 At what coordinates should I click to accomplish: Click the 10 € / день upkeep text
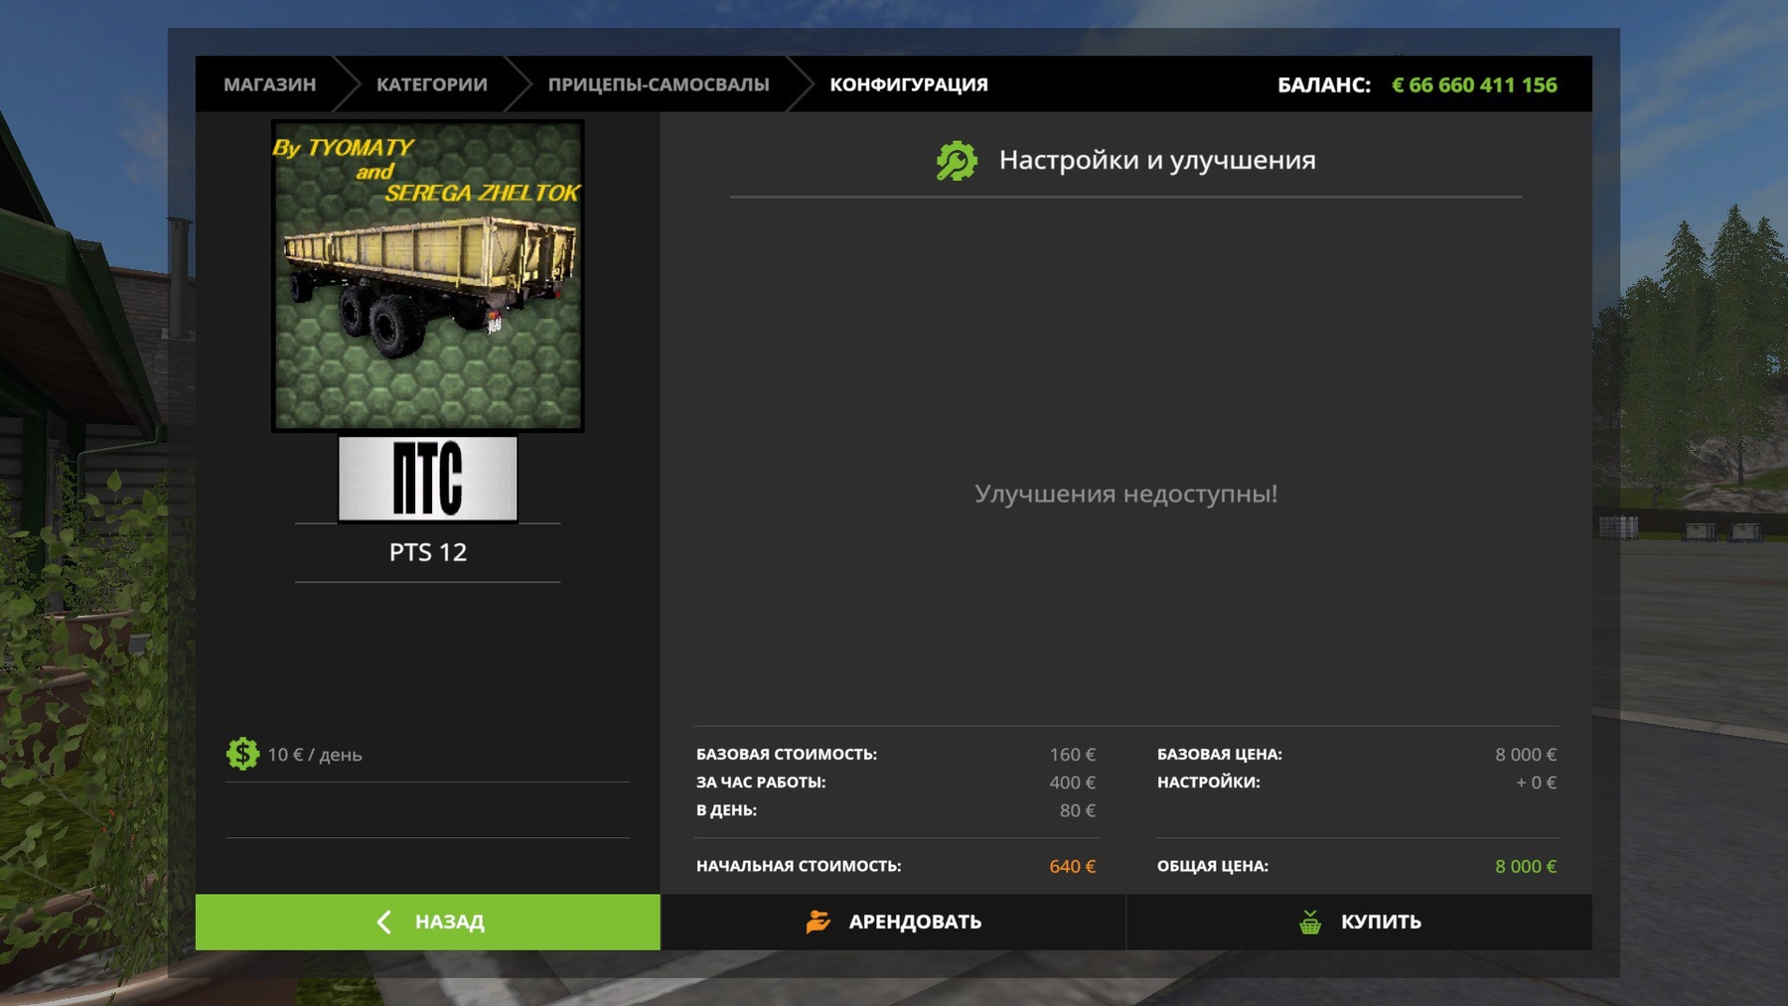314,755
